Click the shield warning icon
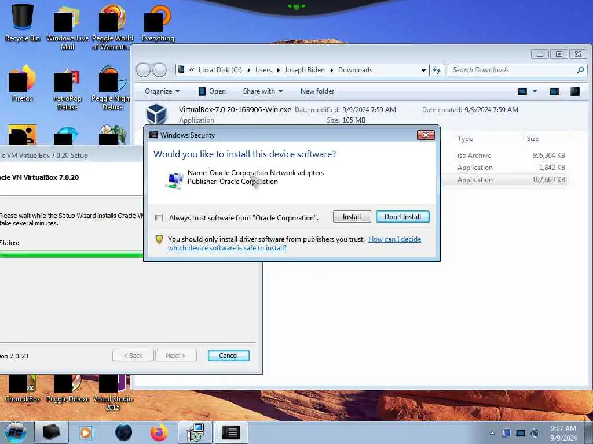 (x=159, y=239)
